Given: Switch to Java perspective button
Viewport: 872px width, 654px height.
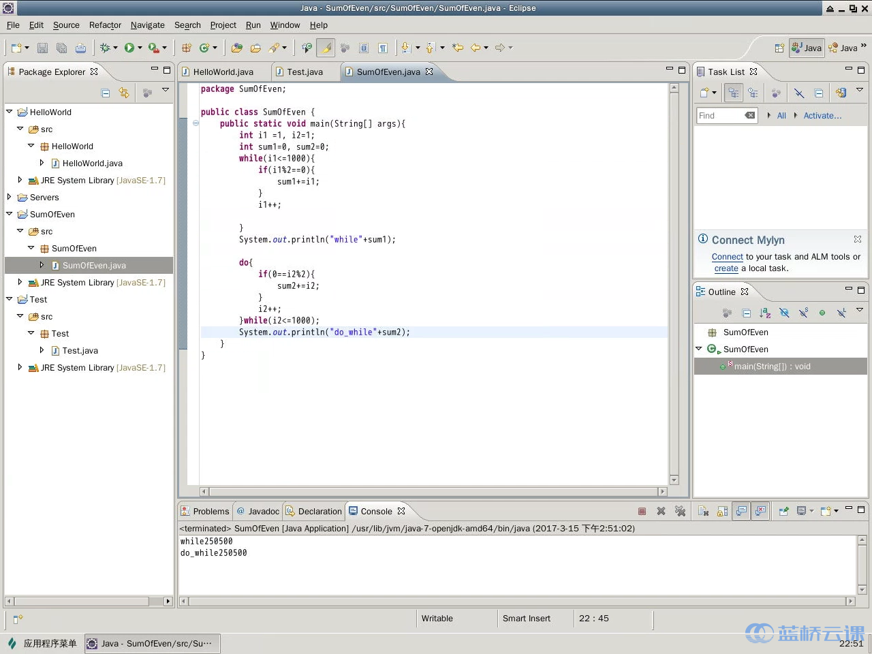Looking at the screenshot, I should click(x=807, y=48).
